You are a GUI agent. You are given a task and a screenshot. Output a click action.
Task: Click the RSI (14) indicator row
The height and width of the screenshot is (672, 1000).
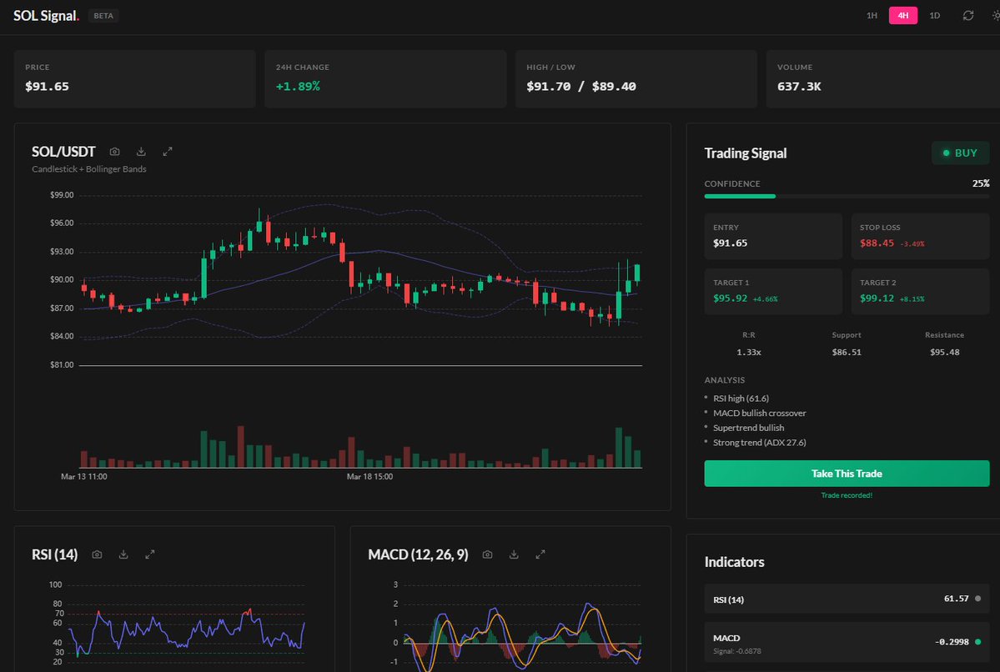[847, 599]
